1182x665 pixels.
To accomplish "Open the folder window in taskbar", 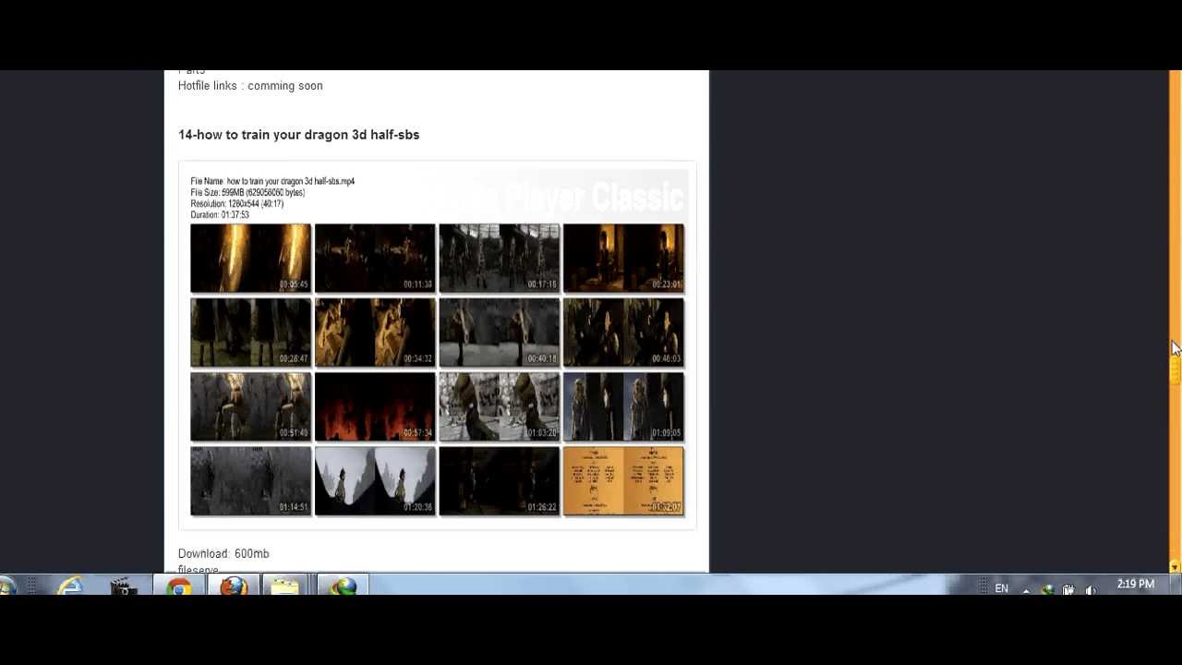I will click(286, 586).
